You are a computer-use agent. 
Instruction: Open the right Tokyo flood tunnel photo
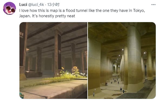click(122, 60)
